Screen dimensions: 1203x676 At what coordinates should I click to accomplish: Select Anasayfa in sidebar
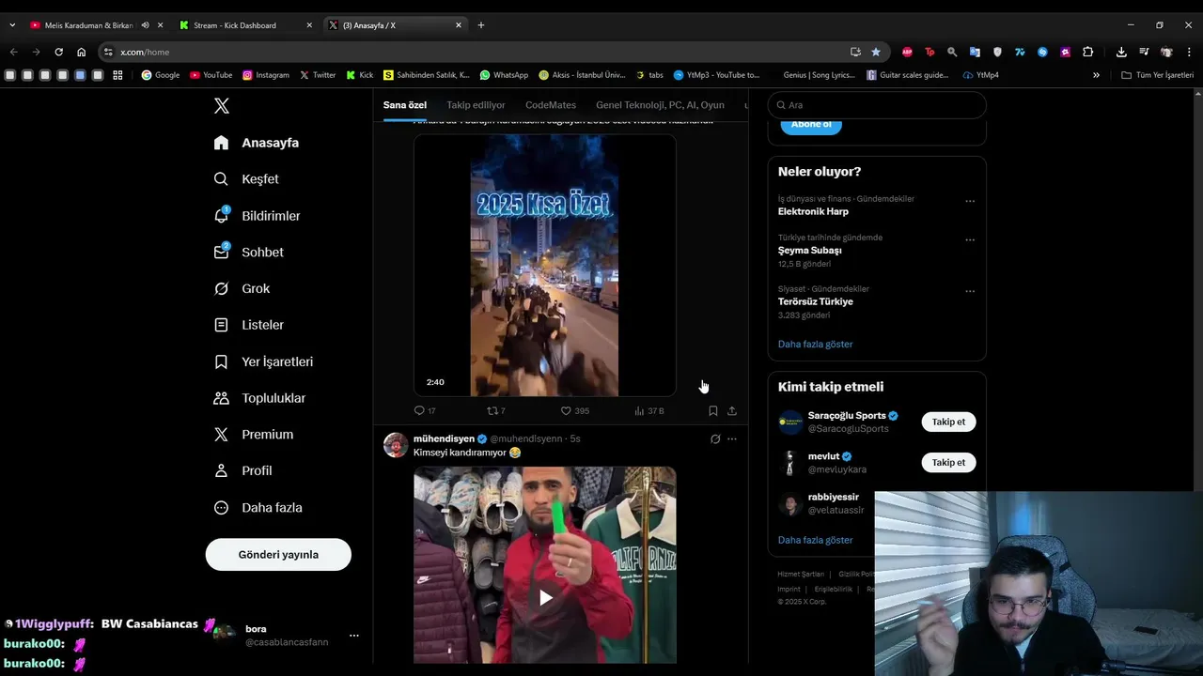256,143
